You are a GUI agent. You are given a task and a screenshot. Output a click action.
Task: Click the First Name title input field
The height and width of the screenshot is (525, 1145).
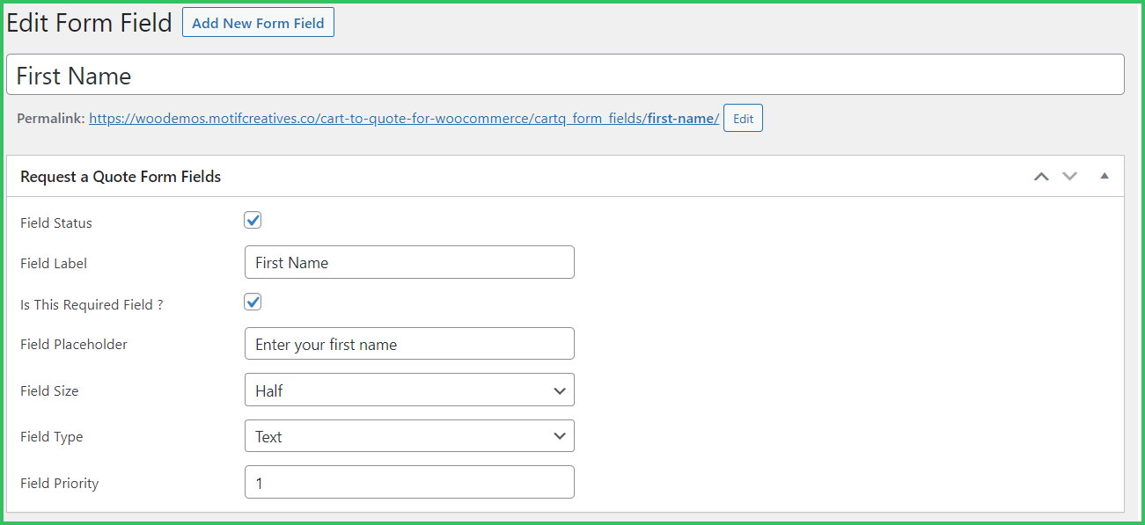click(565, 76)
